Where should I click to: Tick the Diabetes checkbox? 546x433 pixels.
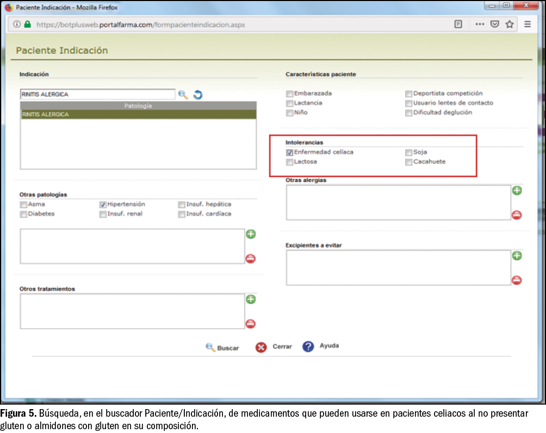coord(23,214)
